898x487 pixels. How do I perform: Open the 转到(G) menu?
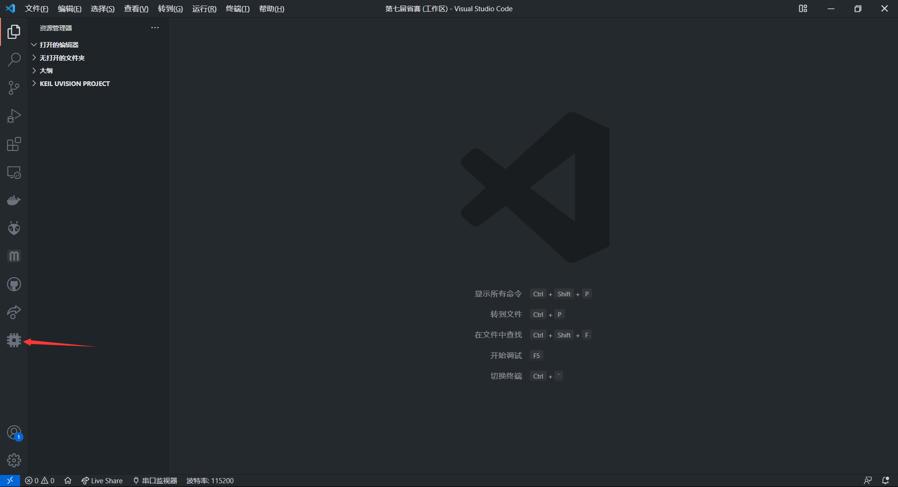click(x=170, y=9)
